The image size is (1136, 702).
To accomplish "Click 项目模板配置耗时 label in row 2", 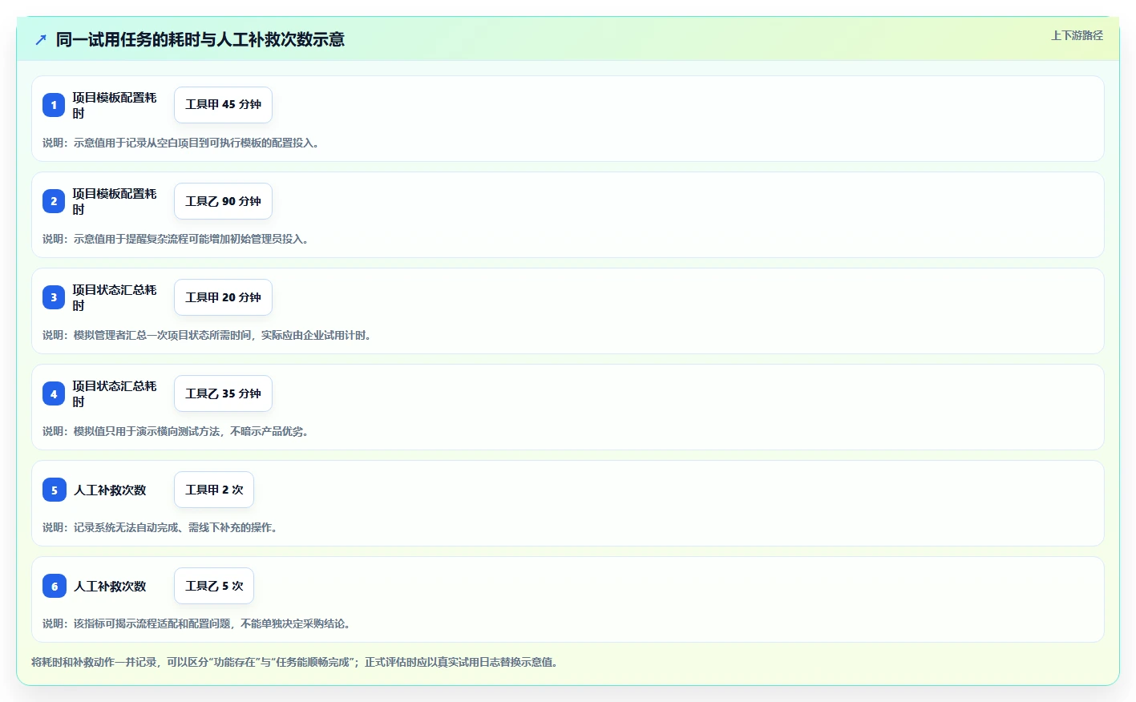I will coord(115,201).
